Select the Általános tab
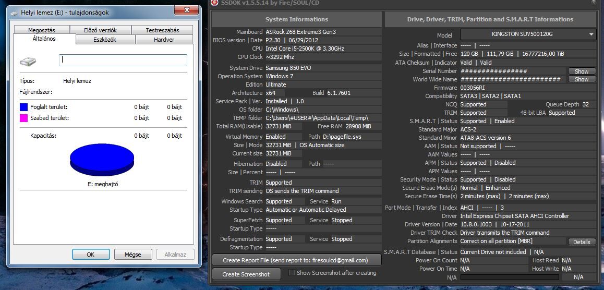 (x=44, y=39)
